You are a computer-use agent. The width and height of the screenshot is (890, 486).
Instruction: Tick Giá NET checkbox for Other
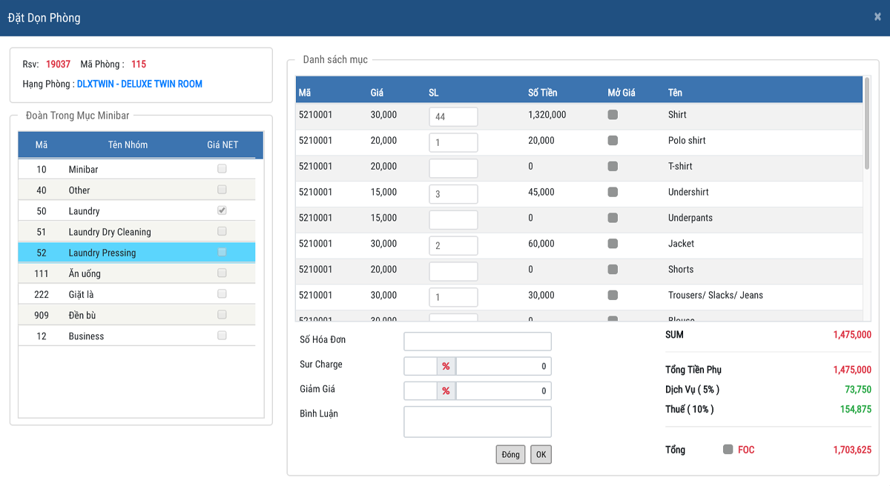222,190
